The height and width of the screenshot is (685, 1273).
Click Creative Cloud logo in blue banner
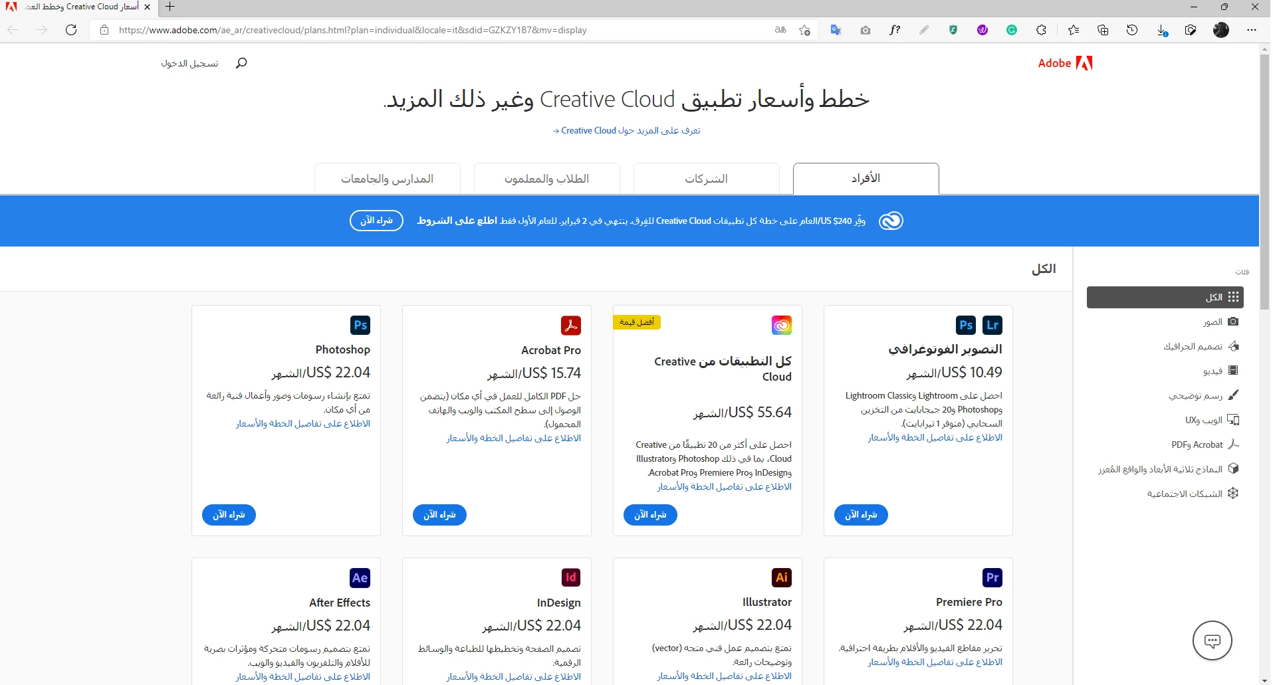click(x=891, y=221)
